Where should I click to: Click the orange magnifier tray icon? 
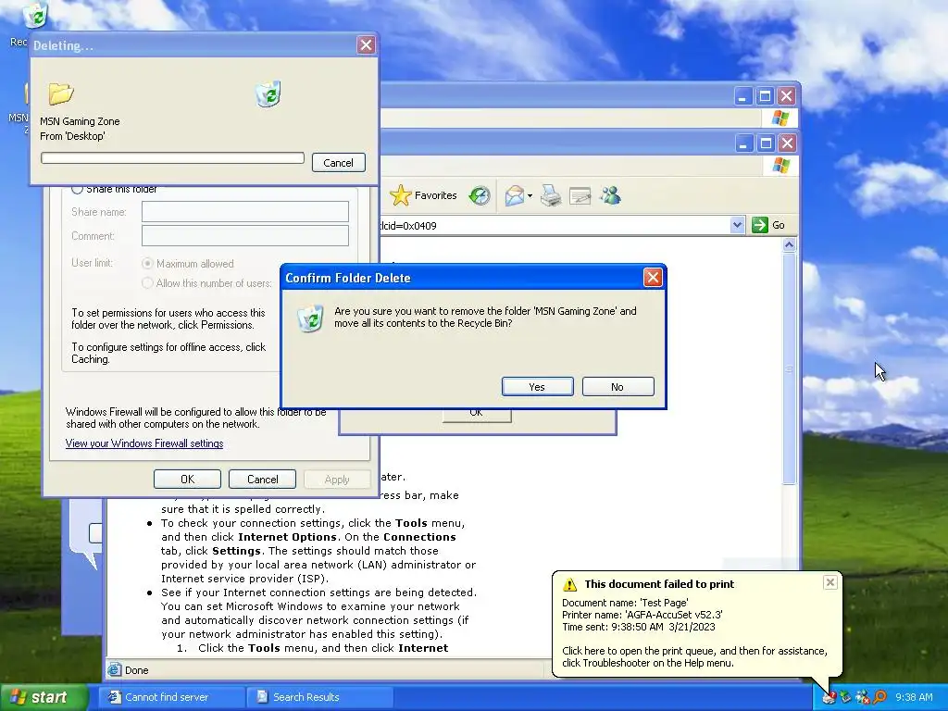tap(879, 697)
